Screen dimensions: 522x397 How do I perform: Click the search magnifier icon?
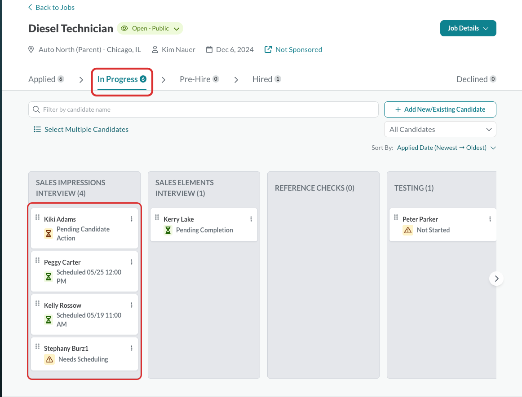[x=36, y=109]
